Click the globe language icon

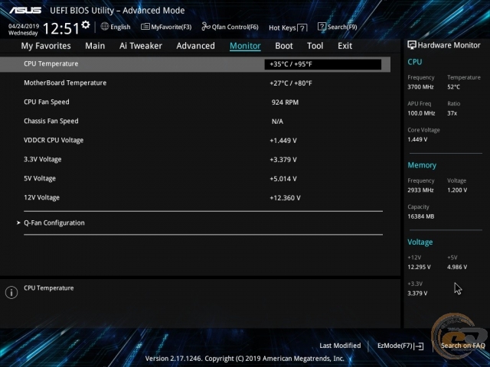click(105, 27)
